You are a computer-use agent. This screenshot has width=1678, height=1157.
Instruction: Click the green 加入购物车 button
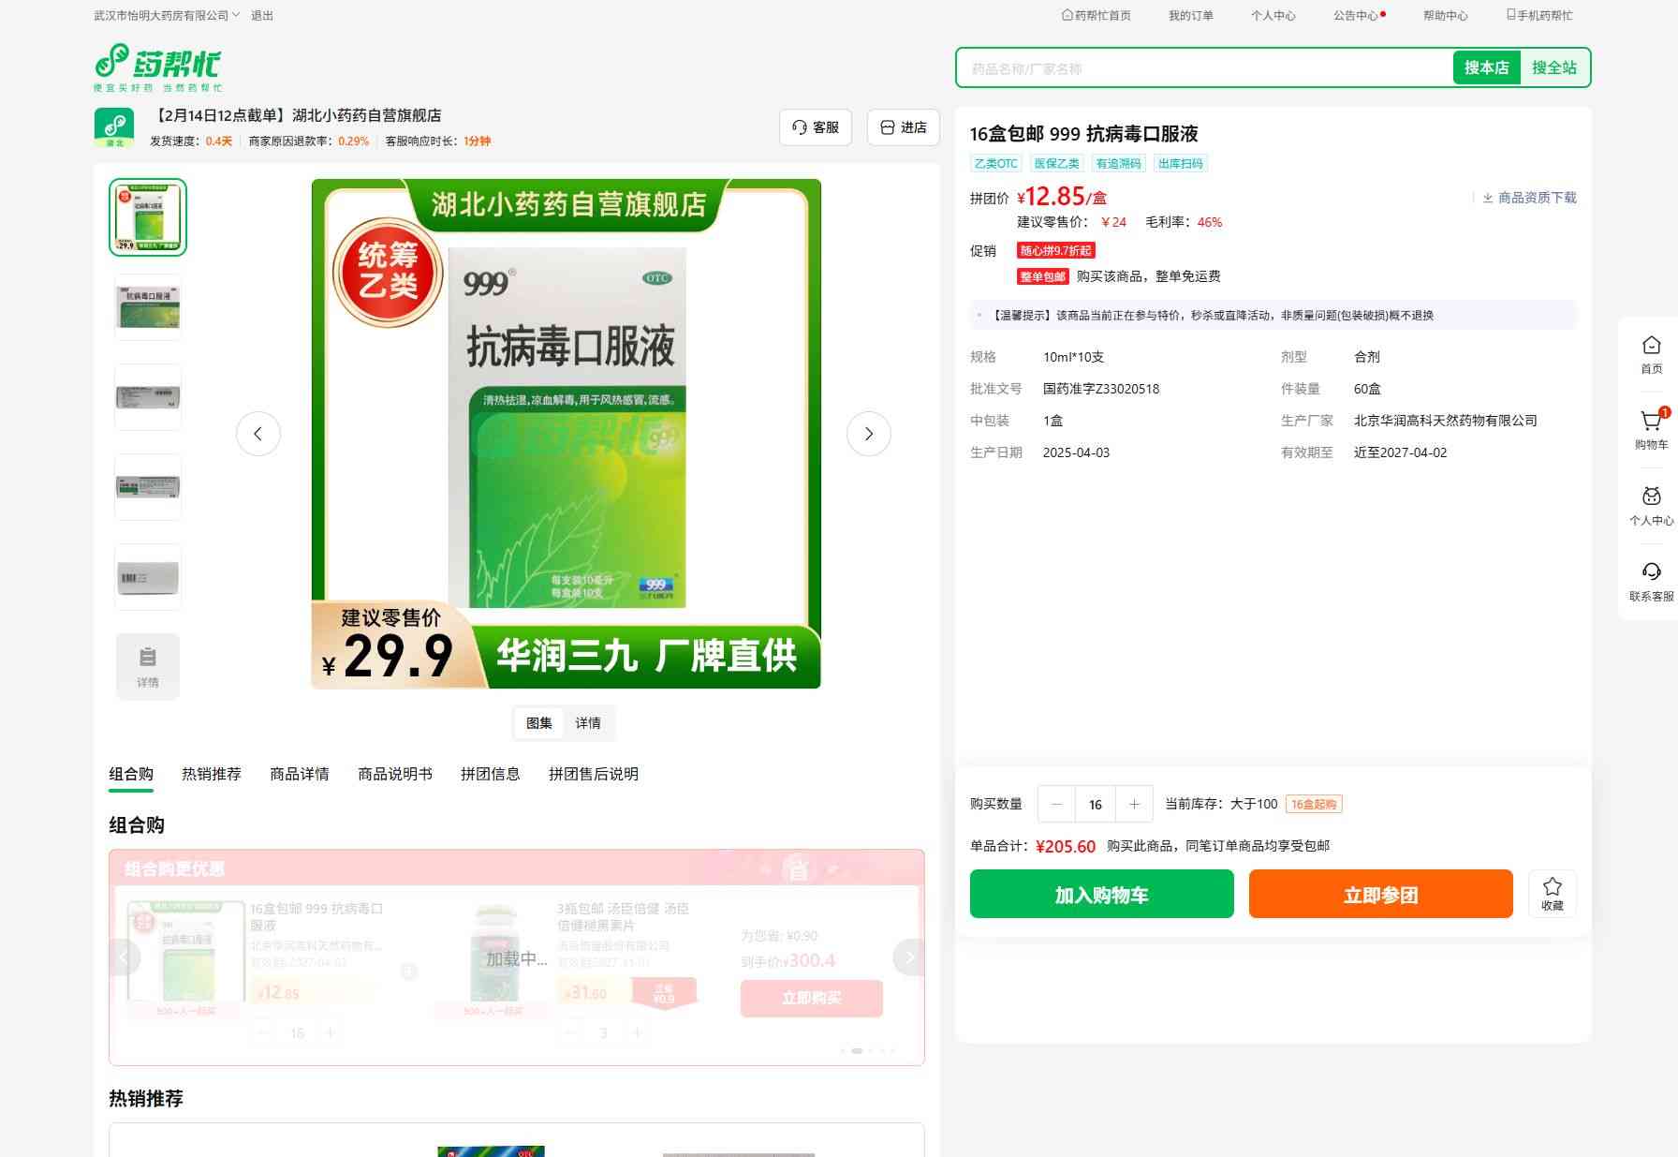[x=1101, y=894]
